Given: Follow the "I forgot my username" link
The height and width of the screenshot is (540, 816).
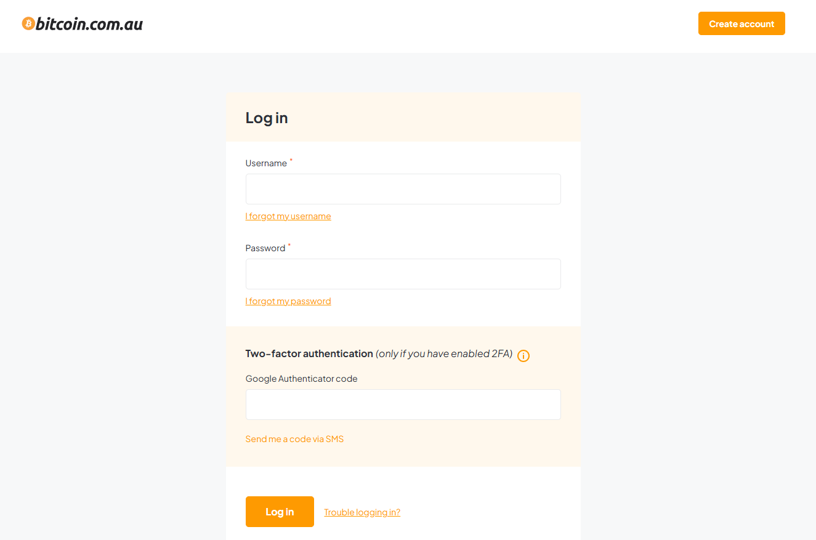Looking at the screenshot, I should coord(288,216).
